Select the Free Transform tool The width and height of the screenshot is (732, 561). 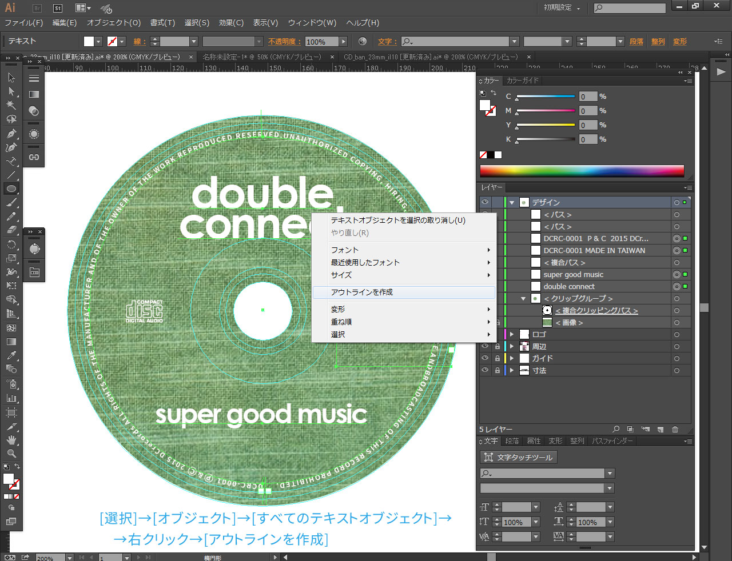[11, 286]
